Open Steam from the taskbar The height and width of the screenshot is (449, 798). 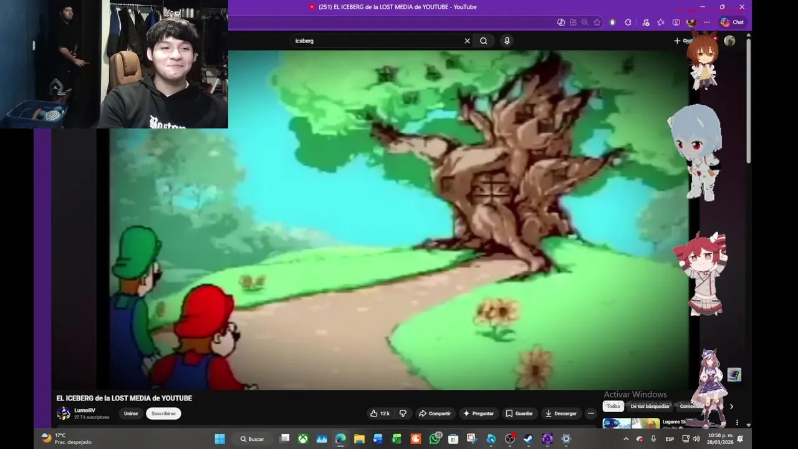click(x=529, y=439)
